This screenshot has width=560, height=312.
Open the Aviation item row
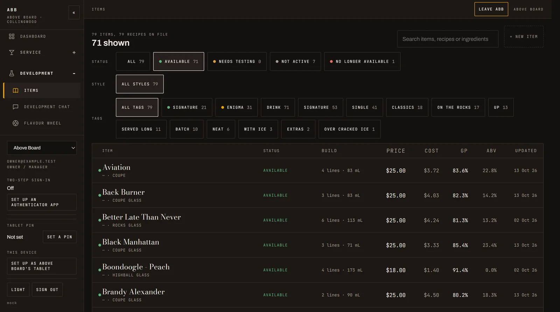coord(317,171)
